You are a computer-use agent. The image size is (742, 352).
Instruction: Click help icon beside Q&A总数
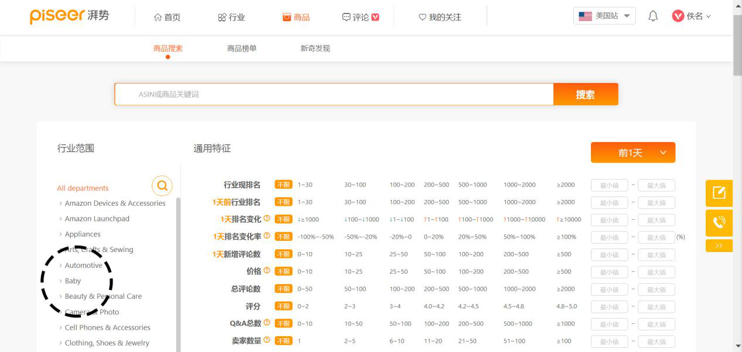pos(267,323)
